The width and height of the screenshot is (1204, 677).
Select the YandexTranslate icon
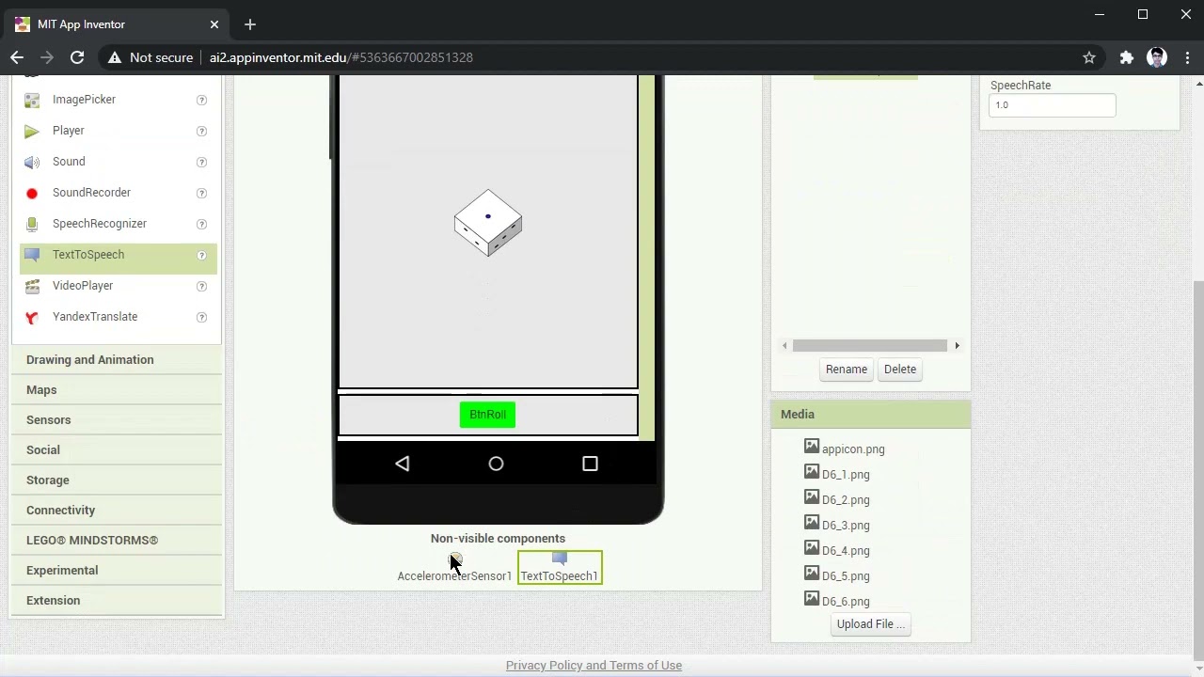(x=32, y=317)
